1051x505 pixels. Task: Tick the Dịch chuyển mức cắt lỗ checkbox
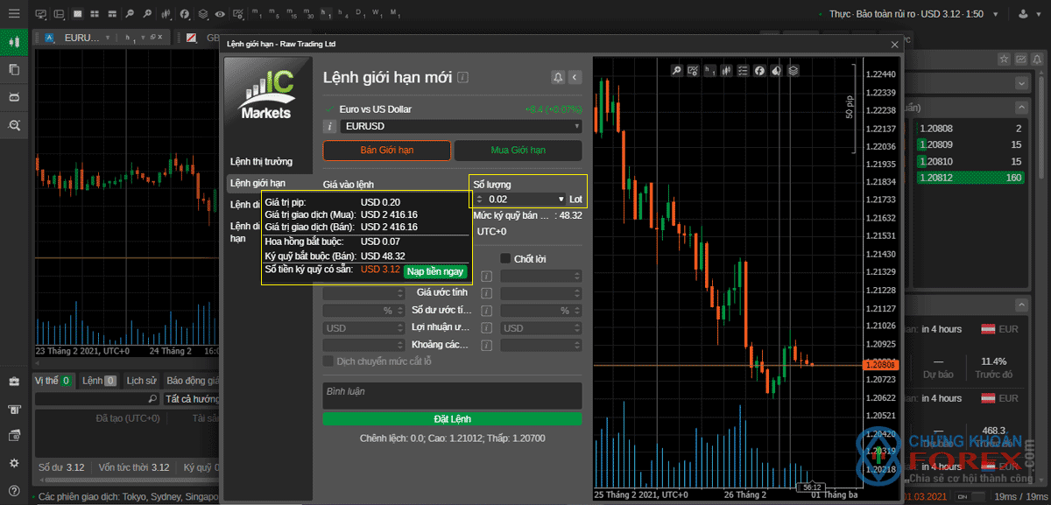point(328,361)
